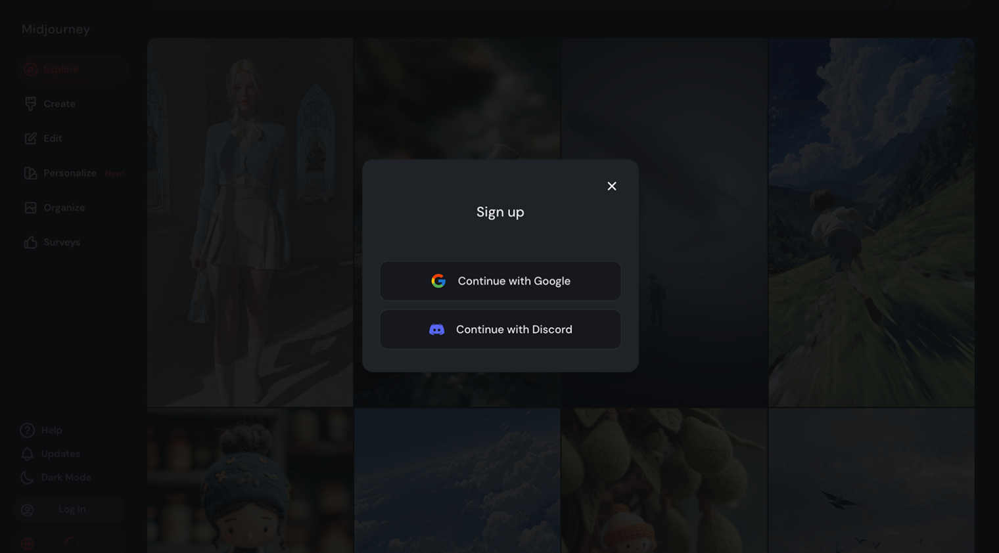Click the Discord logo icon
The width and height of the screenshot is (999, 553).
pyautogui.click(x=436, y=329)
